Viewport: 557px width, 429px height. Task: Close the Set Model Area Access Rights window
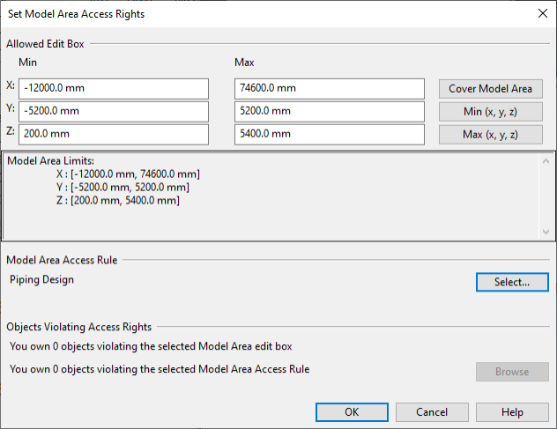541,13
